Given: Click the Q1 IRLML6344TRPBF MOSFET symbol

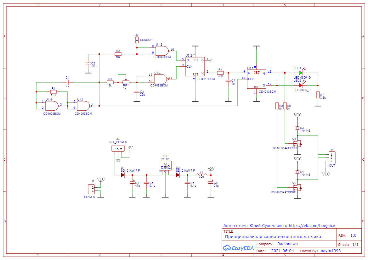Looking at the screenshot, I should point(297,143).
